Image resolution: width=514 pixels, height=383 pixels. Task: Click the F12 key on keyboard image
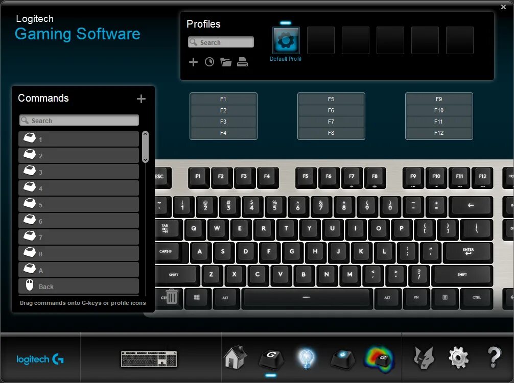(x=482, y=177)
